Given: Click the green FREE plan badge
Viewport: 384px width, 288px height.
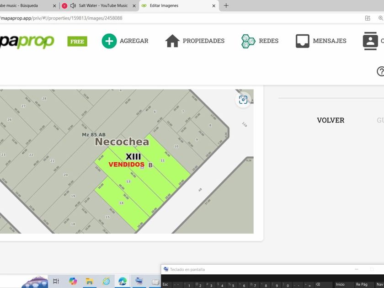Looking at the screenshot, I should 77,42.
